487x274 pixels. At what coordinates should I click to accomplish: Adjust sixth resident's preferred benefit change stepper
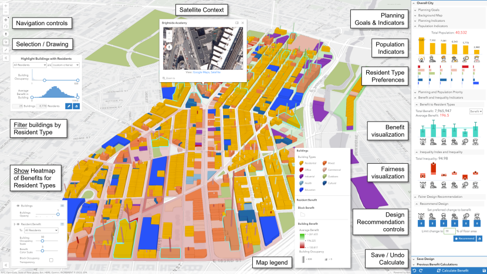[x=477, y=224]
